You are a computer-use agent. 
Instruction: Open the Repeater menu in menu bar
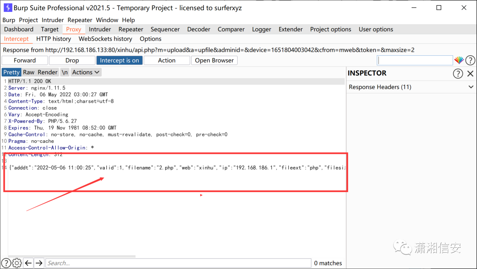[79, 20]
